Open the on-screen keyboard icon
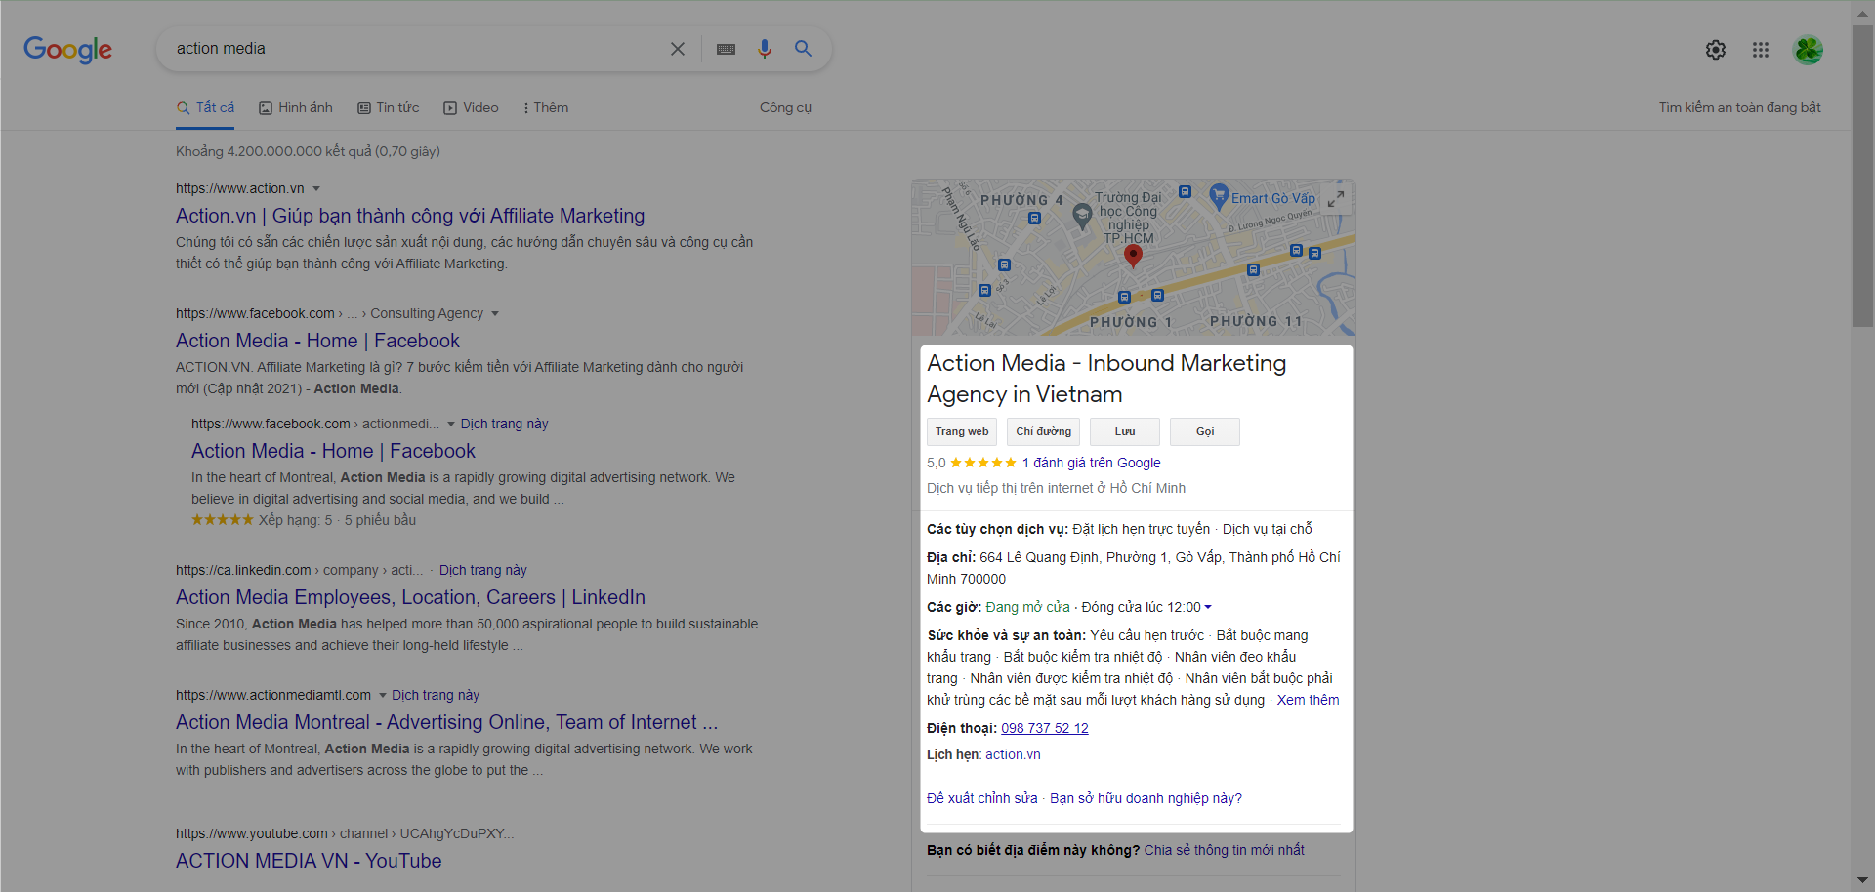This screenshot has width=1875, height=892. (x=726, y=49)
